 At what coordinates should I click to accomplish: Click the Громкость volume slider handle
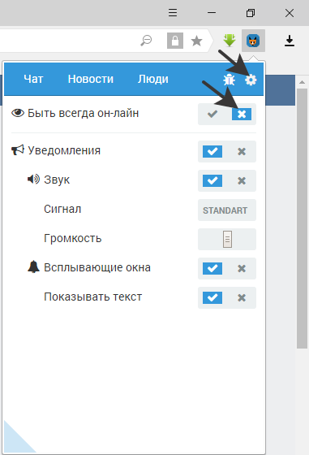[x=227, y=239]
